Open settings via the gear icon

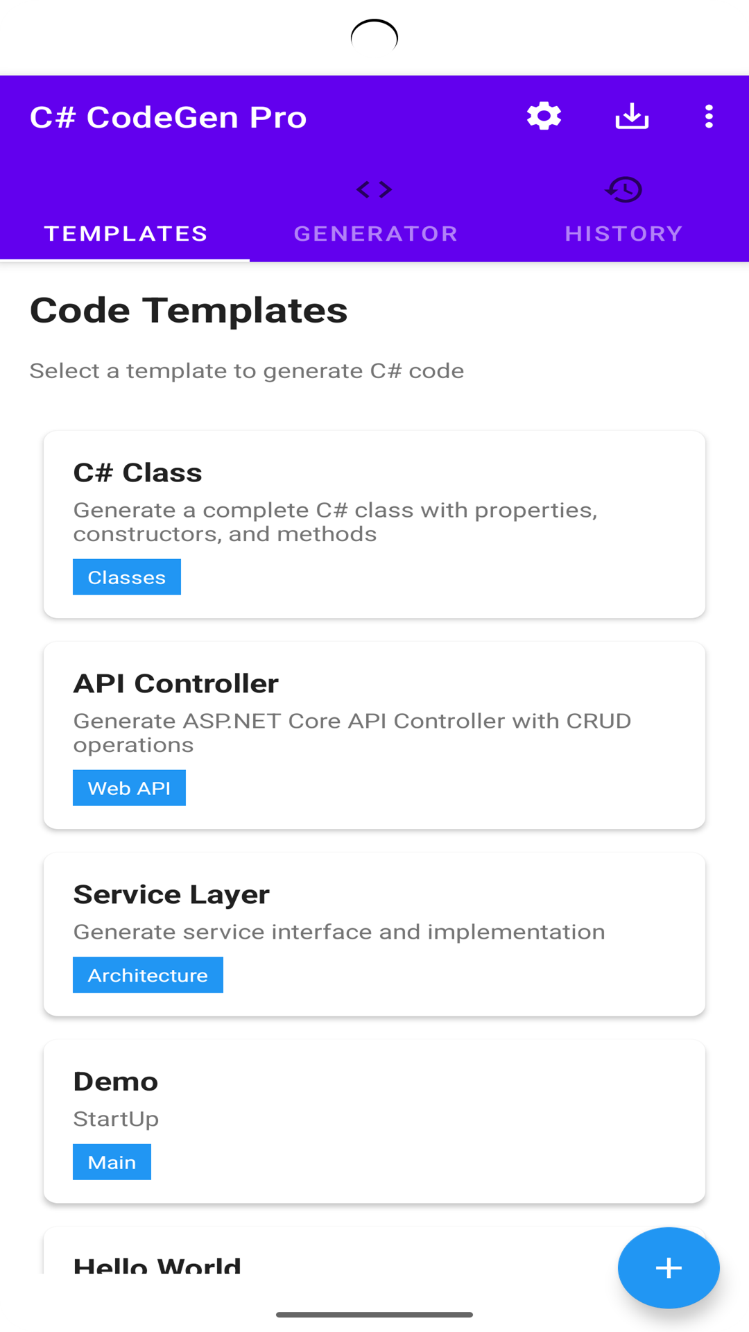544,117
